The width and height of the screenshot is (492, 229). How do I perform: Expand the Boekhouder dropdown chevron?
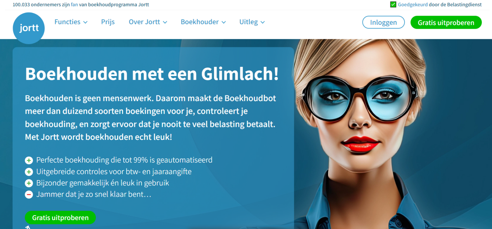click(x=224, y=22)
